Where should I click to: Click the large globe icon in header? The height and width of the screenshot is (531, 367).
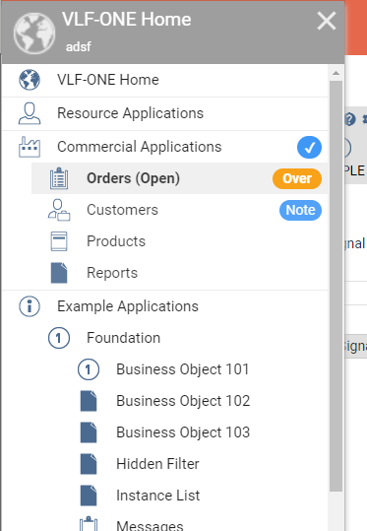tap(34, 33)
